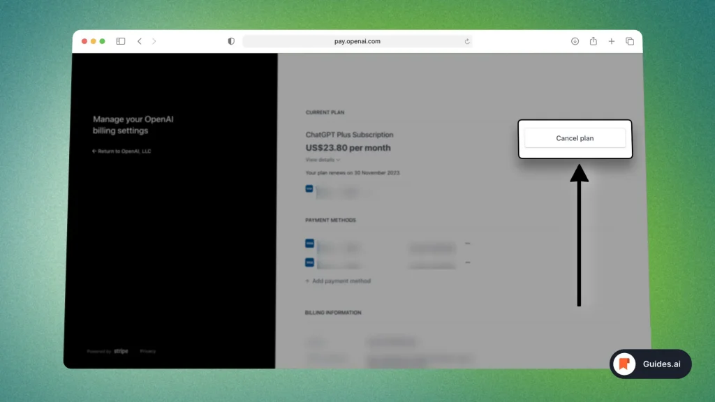Screen dimensions: 715x402
Task: Open the Safari downloads icon
Action: tap(575, 41)
